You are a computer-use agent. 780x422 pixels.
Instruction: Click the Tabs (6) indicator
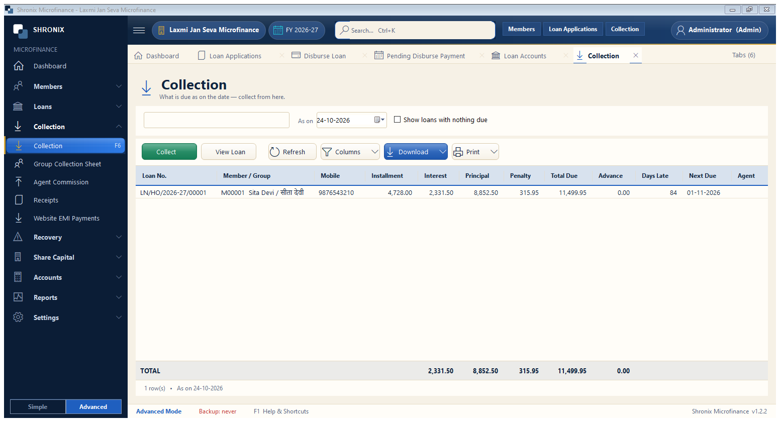point(743,55)
